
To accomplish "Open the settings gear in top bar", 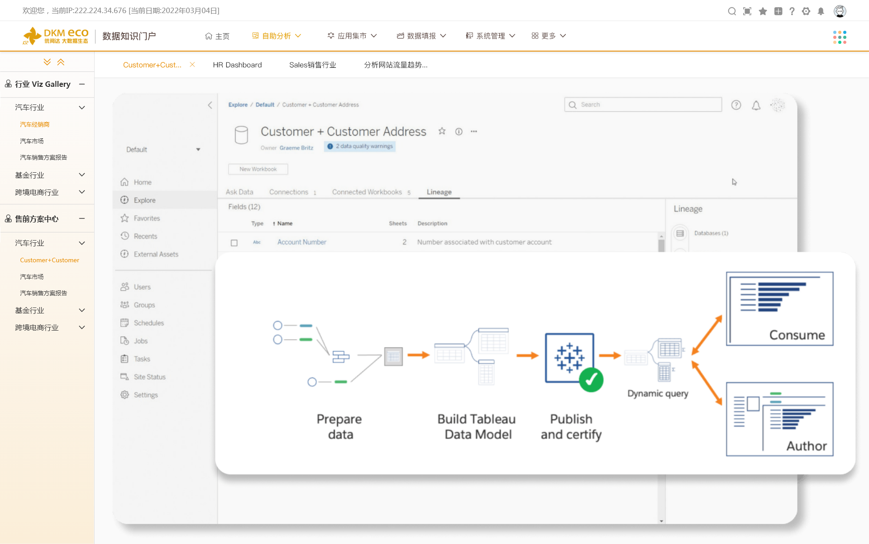I will click(806, 11).
